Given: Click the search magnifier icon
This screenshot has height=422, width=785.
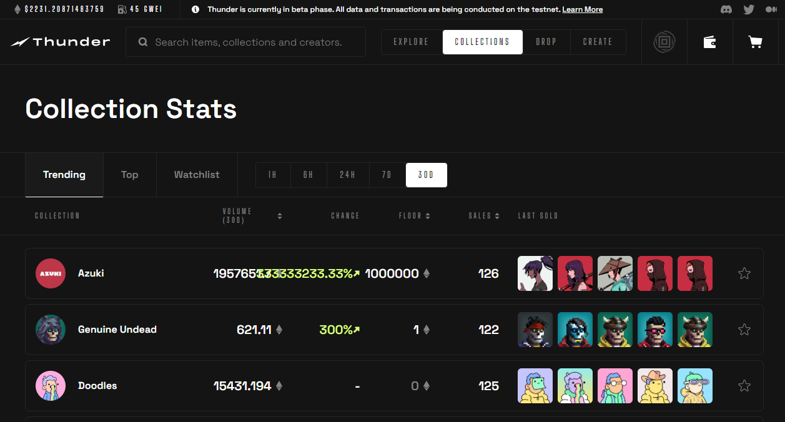Looking at the screenshot, I should point(143,42).
